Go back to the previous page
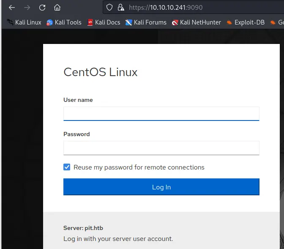 point(12,8)
